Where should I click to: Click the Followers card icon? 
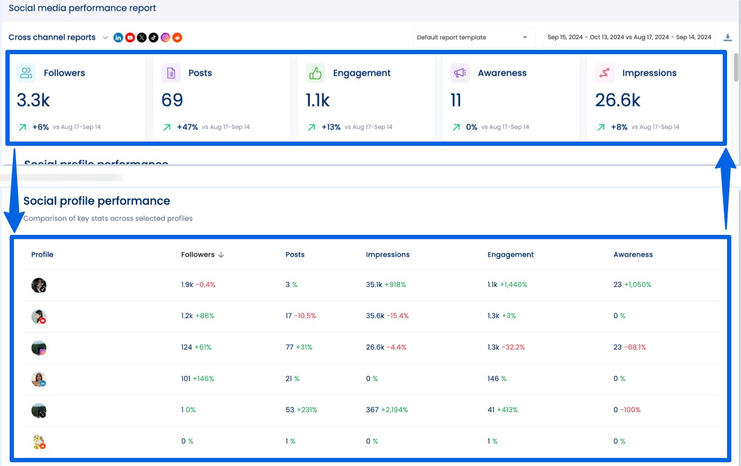click(x=26, y=72)
